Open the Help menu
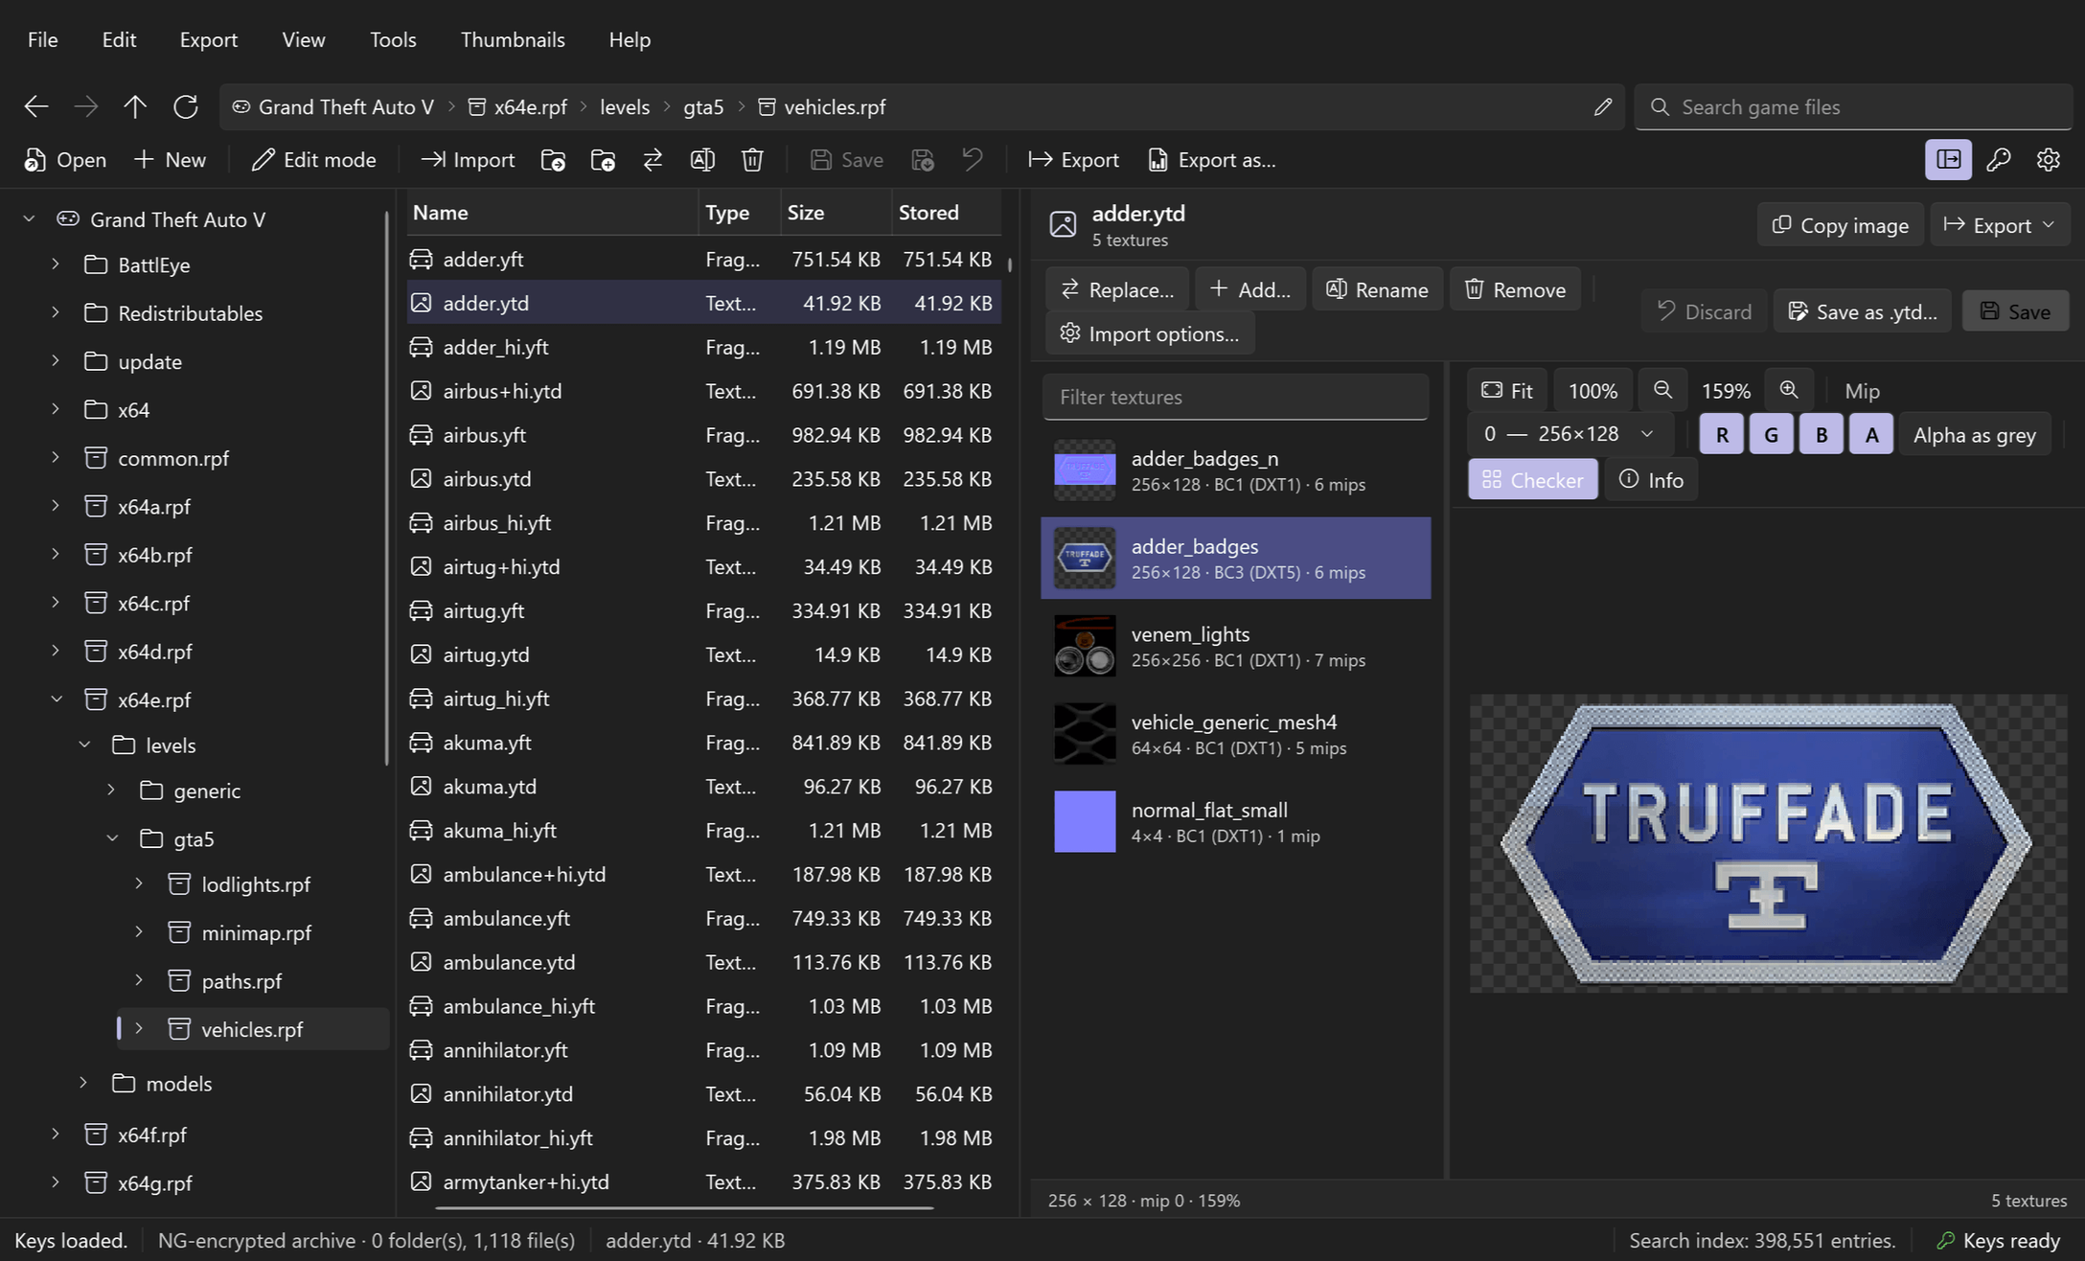This screenshot has width=2085, height=1261. [630, 39]
